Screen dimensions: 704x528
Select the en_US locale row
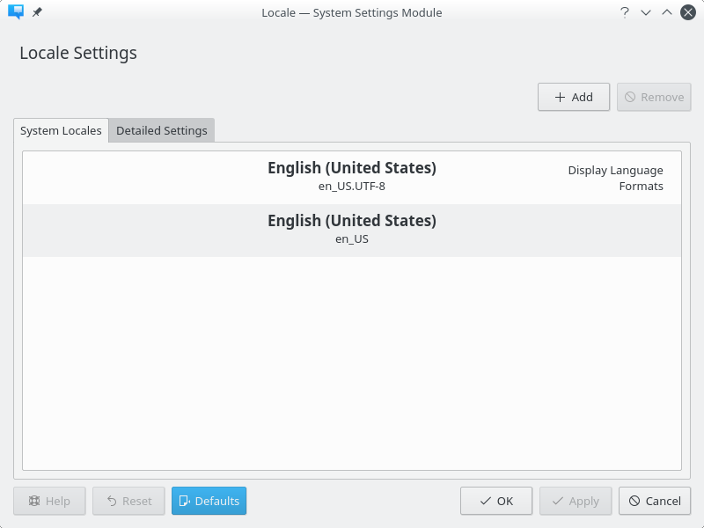point(351,230)
